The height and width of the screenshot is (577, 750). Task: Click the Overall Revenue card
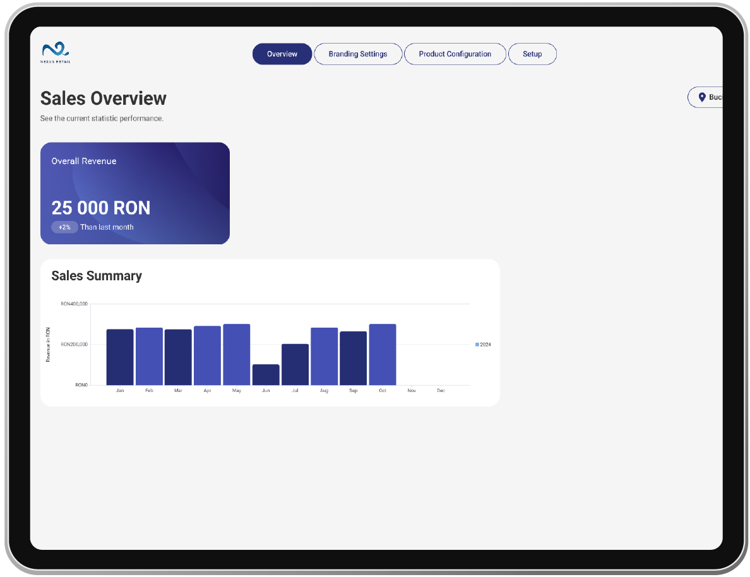(135, 193)
